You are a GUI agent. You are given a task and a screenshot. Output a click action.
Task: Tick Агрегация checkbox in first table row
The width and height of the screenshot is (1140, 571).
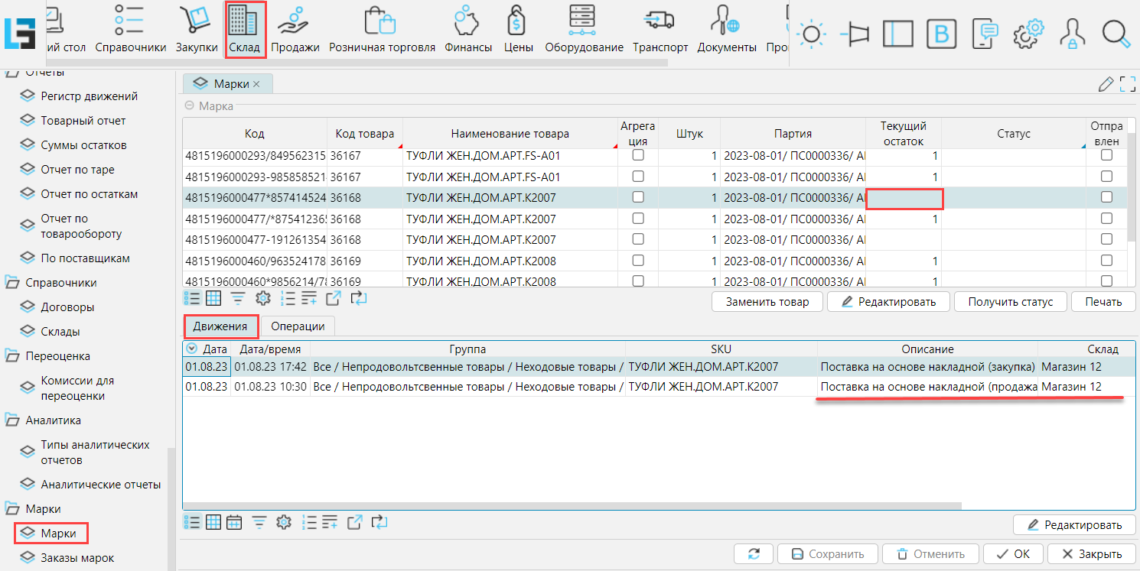(x=638, y=155)
